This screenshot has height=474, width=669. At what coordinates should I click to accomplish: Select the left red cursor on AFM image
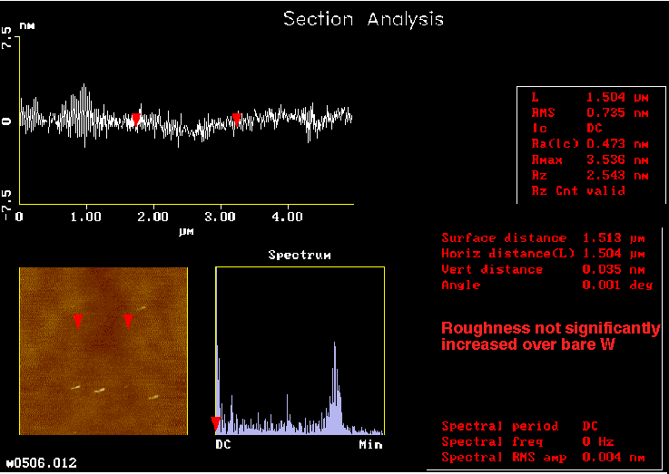point(78,322)
